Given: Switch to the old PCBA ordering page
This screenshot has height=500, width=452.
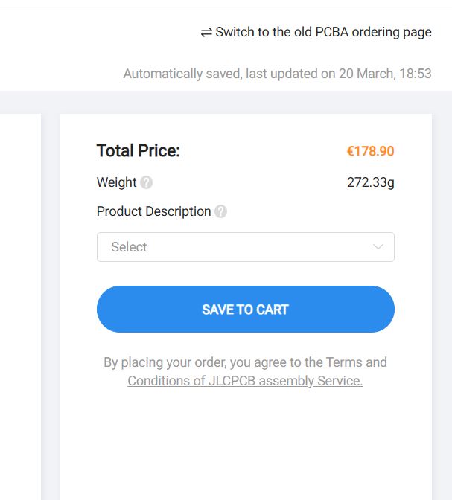Looking at the screenshot, I should point(323,33).
